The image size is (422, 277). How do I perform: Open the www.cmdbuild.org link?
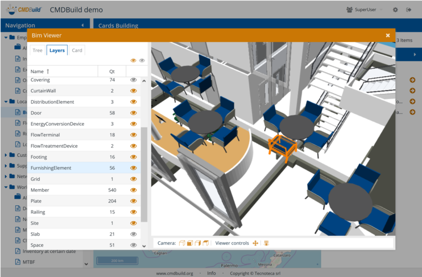174,273
